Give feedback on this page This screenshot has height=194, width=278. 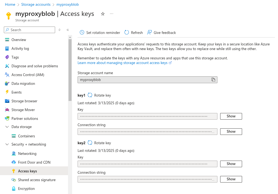pyautogui.click(x=161, y=32)
